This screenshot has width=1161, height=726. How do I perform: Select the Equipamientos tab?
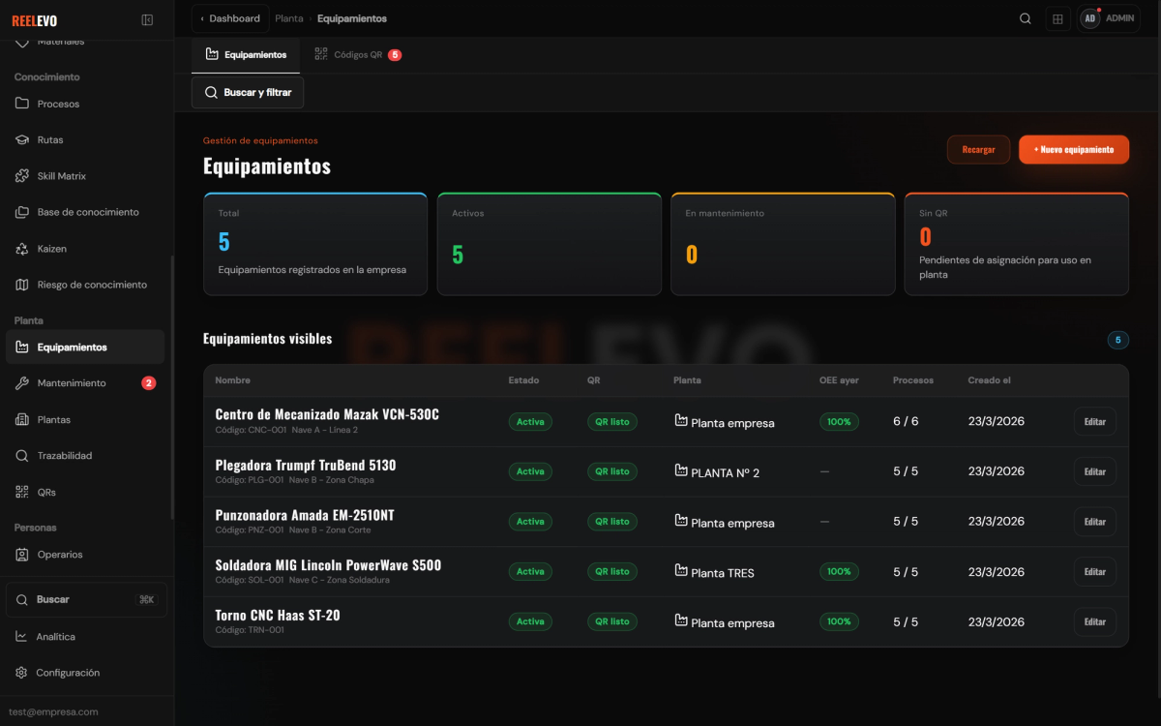246,55
